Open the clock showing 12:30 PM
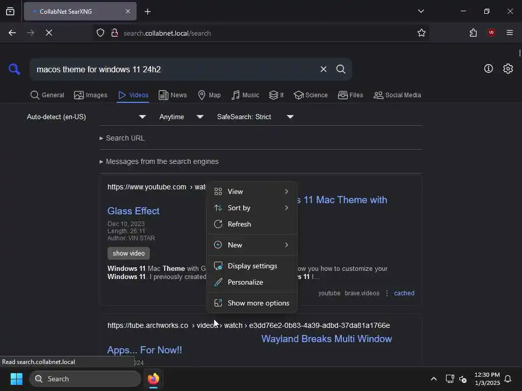522x391 pixels. tap(487, 379)
